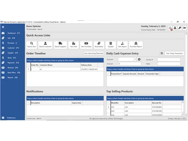
Task: Select the Order Timeline delivery date cell
Action: pos(89,69)
